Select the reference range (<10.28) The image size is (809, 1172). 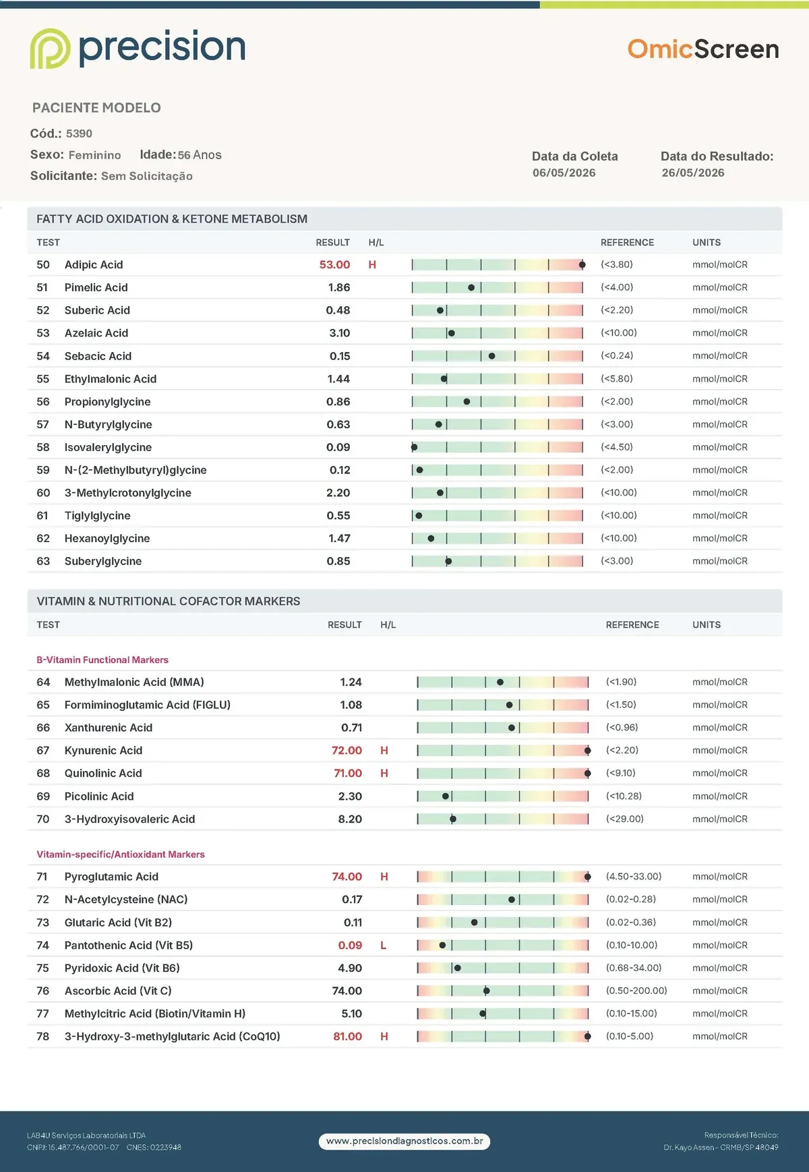click(624, 796)
